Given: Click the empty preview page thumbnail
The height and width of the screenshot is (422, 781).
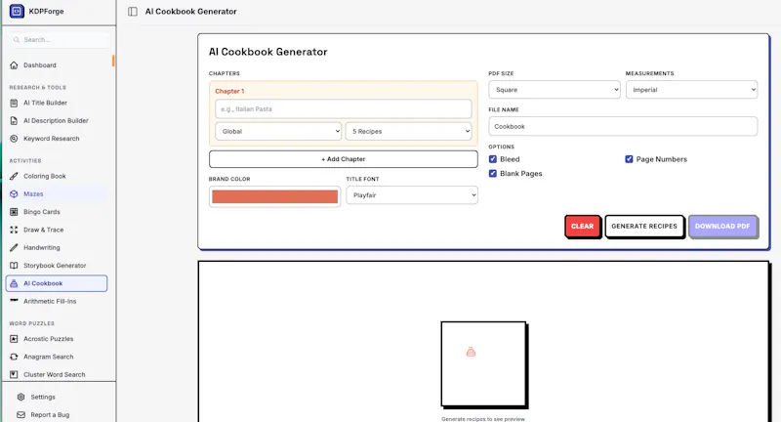Looking at the screenshot, I should pos(483,364).
